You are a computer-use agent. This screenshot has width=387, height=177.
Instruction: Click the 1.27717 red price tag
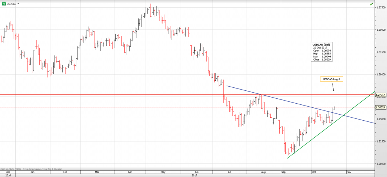pyautogui.click(x=381, y=95)
